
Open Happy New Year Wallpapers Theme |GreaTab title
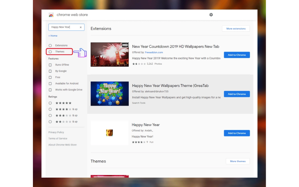click(x=170, y=86)
